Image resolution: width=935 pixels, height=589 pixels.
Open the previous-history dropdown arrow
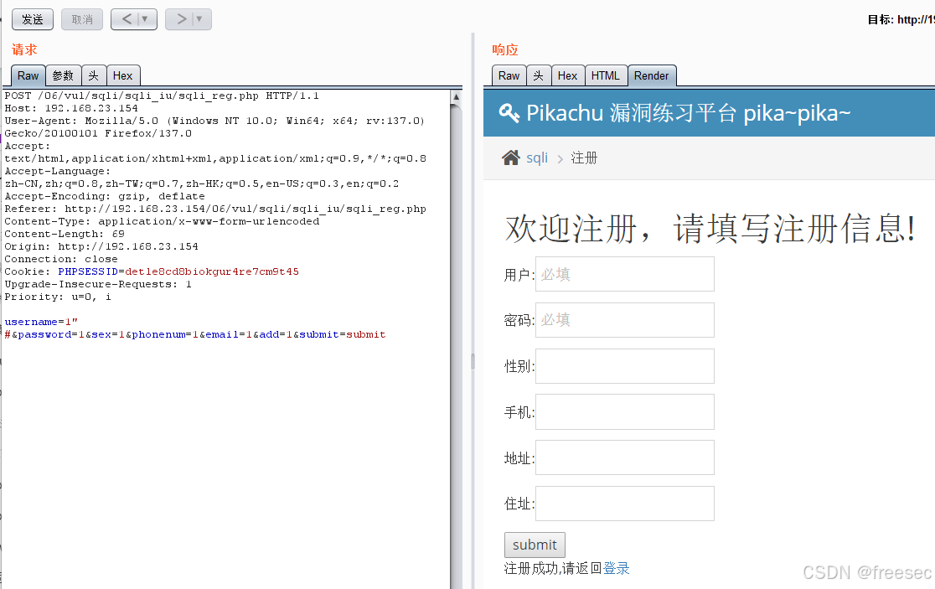coord(145,19)
